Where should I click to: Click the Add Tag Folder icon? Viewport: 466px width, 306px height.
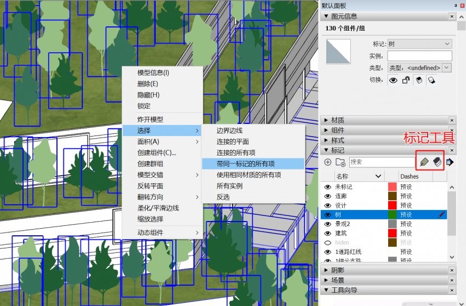(340, 162)
